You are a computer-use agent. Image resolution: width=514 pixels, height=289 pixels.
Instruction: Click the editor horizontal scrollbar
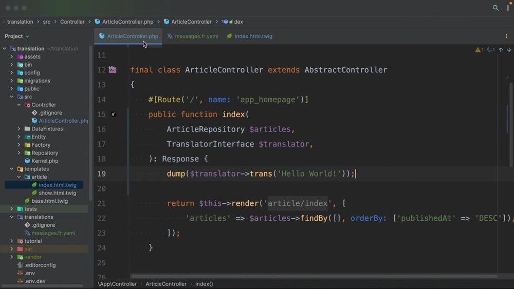coord(314,276)
